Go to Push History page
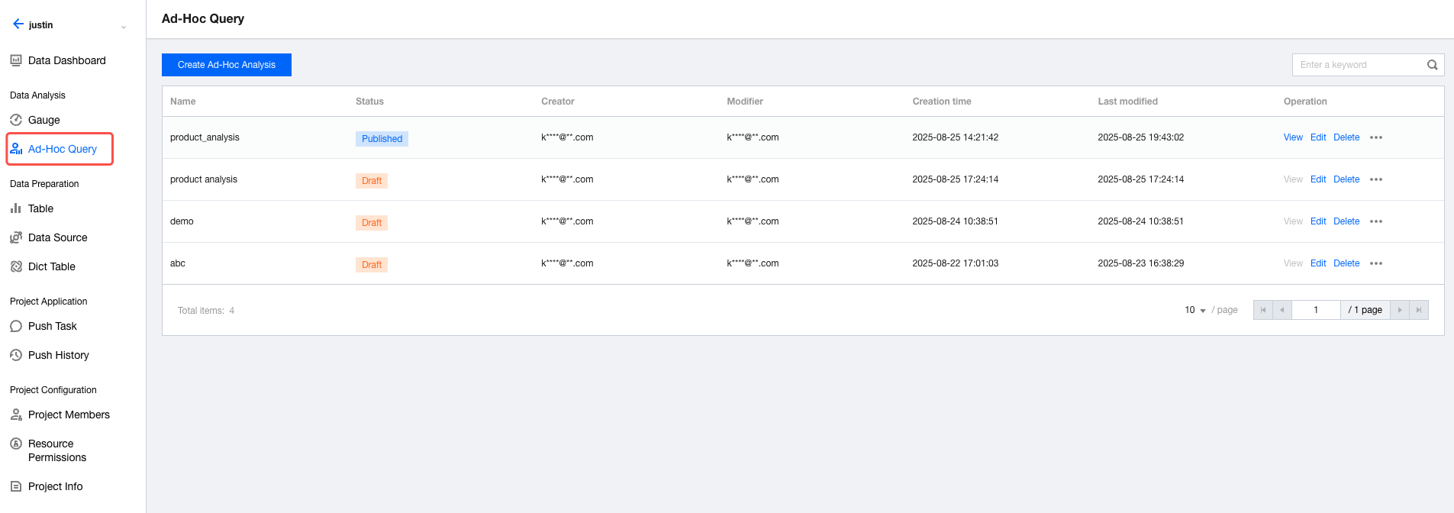Screen dimensions: 1454x513 pyautogui.click(x=58, y=355)
